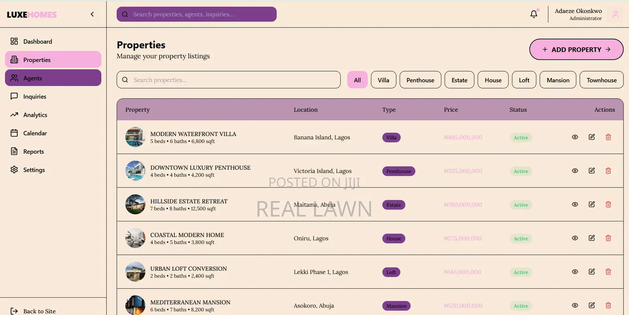The height and width of the screenshot is (315, 629).
Task: Click Active status of Modern Waterfront Villa
Action: pos(521,138)
